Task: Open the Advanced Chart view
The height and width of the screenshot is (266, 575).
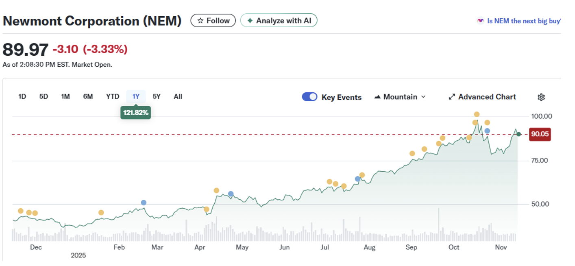Action: click(x=482, y=97)
